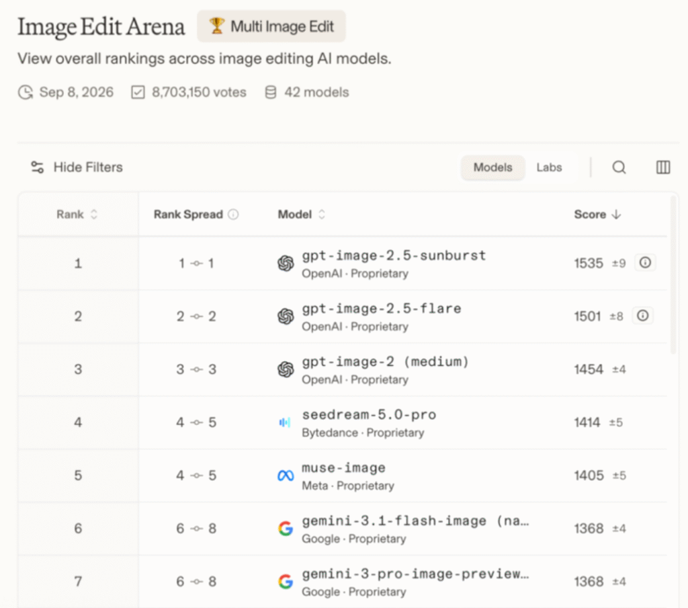Sort by the Model column header
The image size is (688, 608).
click(x=302, y=215)
